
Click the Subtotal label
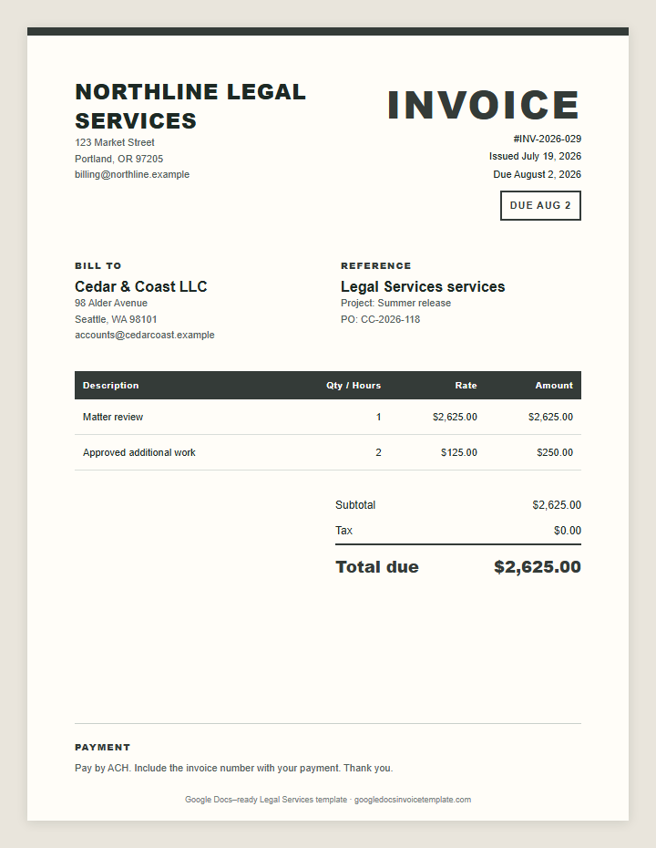point(355,504)
